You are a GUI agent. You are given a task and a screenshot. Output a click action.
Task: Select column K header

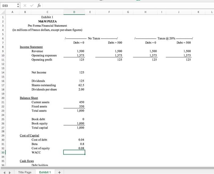point(198,12)
